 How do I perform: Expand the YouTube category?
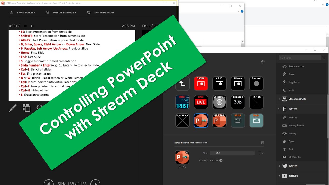279,176
